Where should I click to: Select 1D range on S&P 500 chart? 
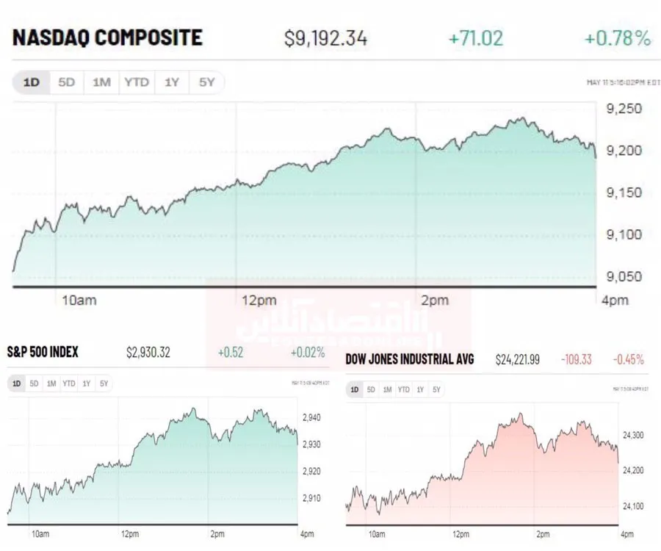[16, 383]
